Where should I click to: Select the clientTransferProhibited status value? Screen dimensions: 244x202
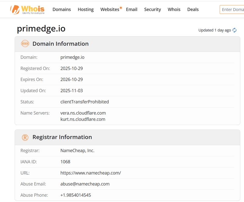point(85,102)
